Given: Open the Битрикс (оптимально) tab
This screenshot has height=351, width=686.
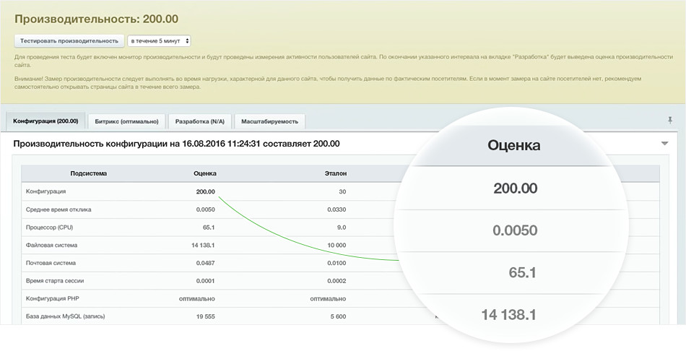Looking at the screenshot, I should coord(128,121).
